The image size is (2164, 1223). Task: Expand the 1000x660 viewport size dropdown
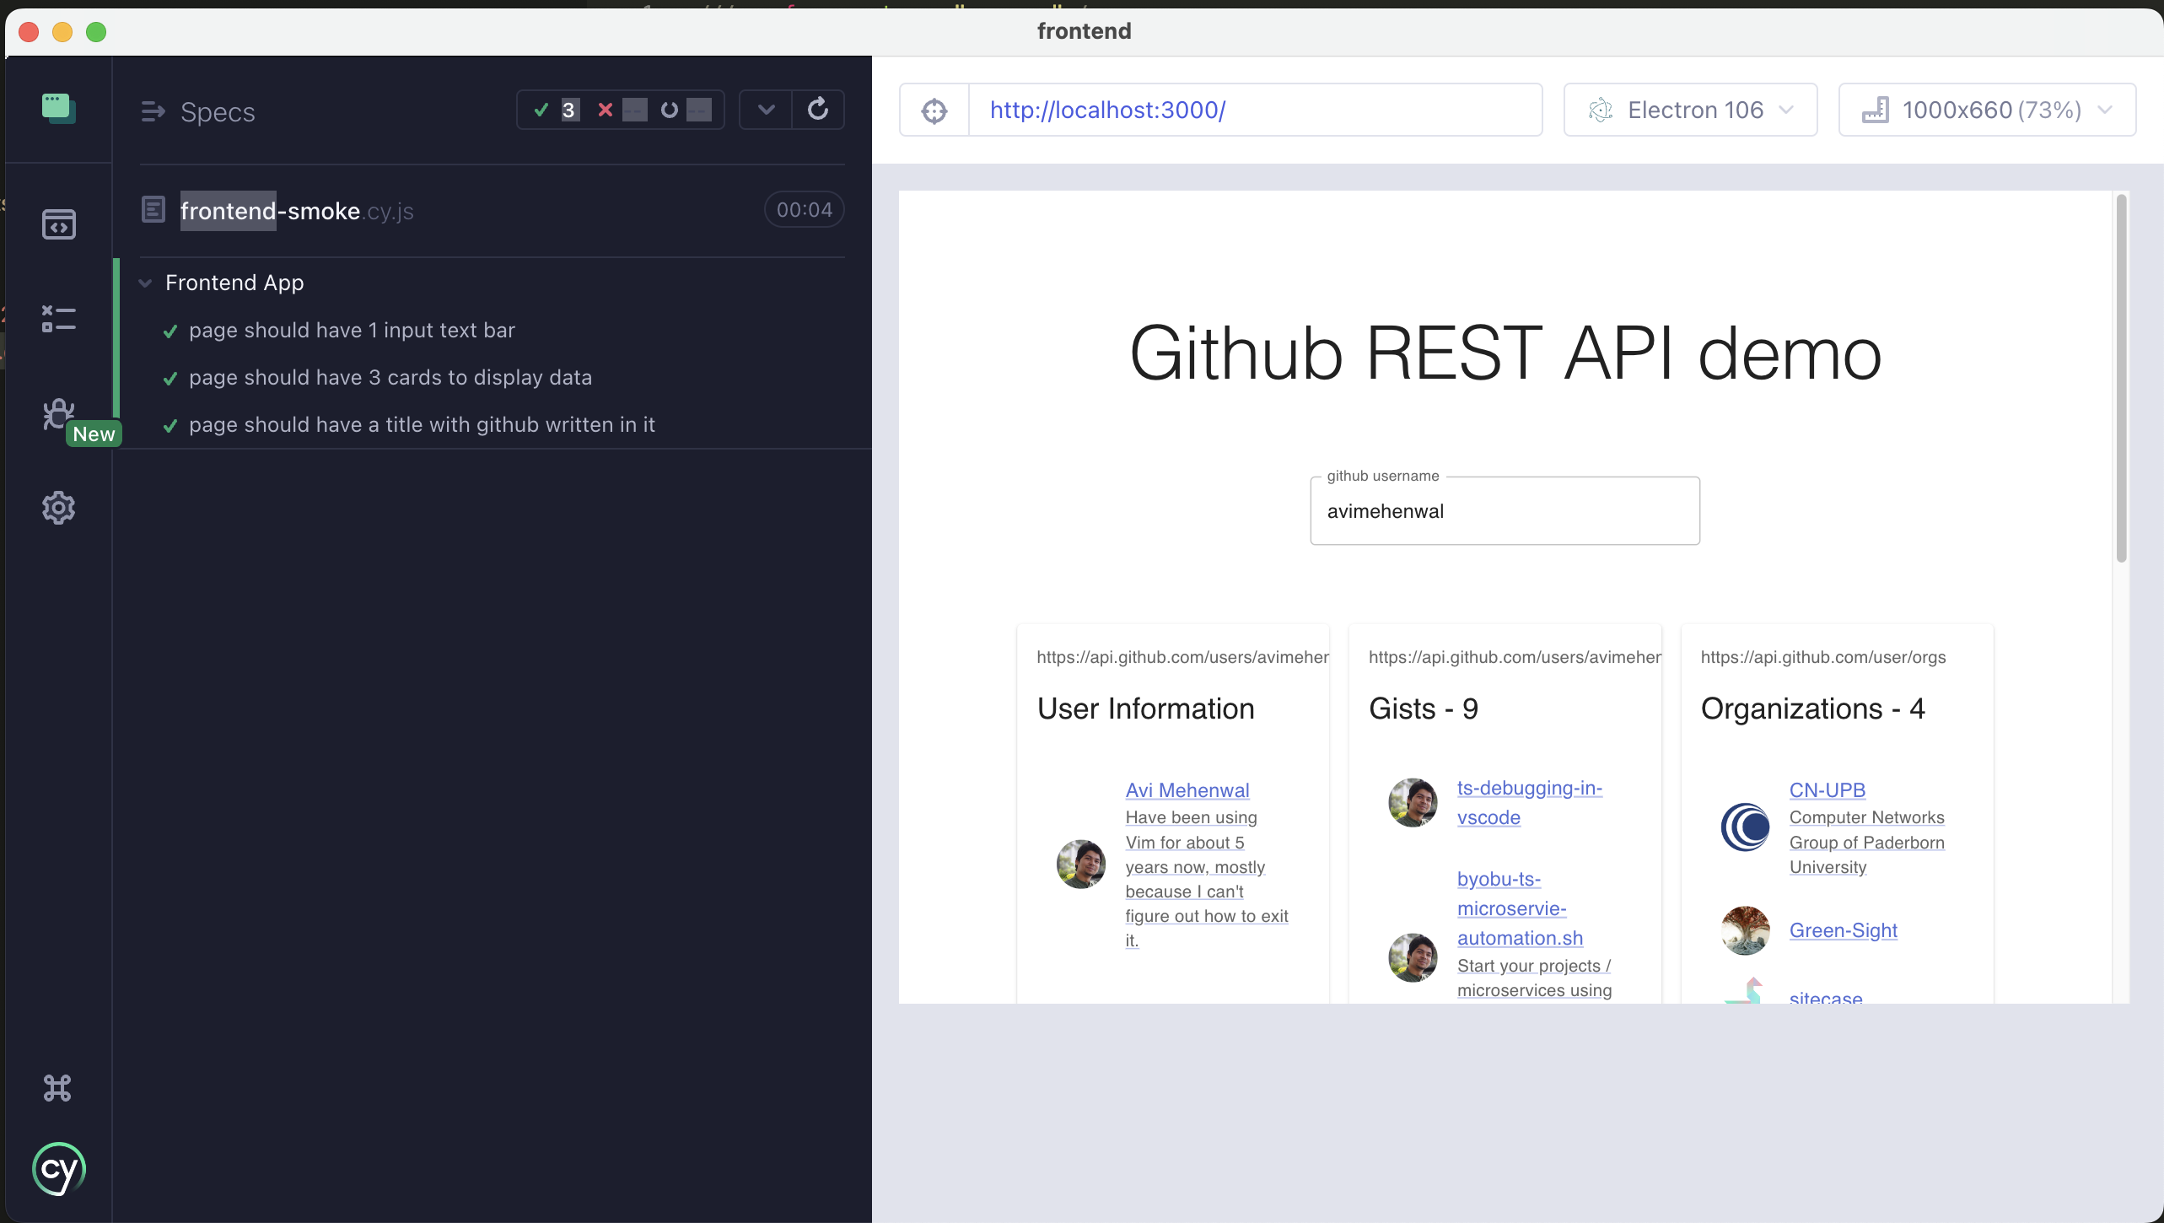[2111, 109]
